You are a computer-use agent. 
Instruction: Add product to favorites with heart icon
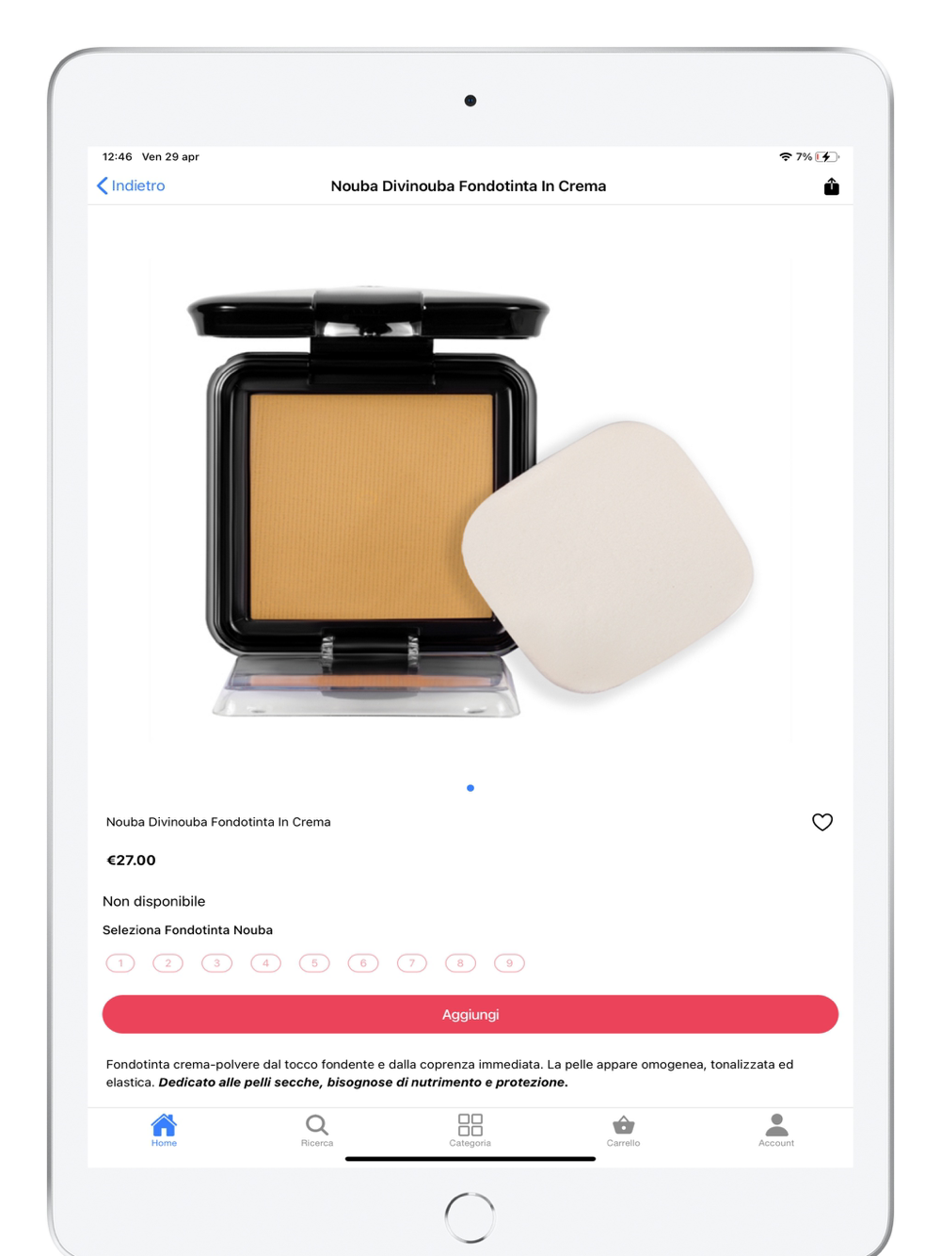click(822, 822)
